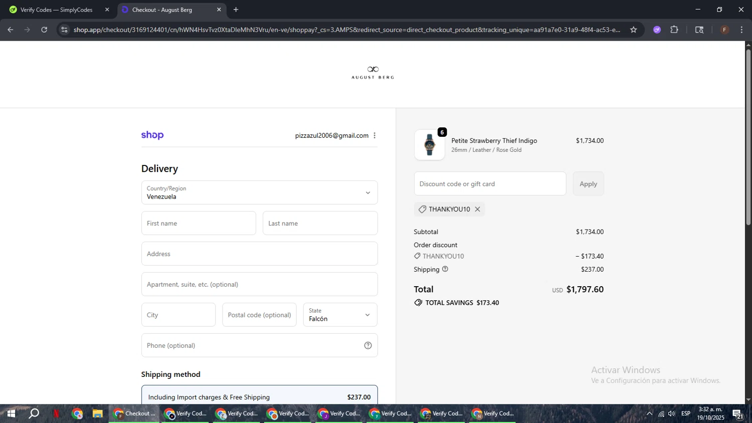Focus the Last name field
Image resolution: width=752 pixels, height=423 pixels.
coord(320,223)
